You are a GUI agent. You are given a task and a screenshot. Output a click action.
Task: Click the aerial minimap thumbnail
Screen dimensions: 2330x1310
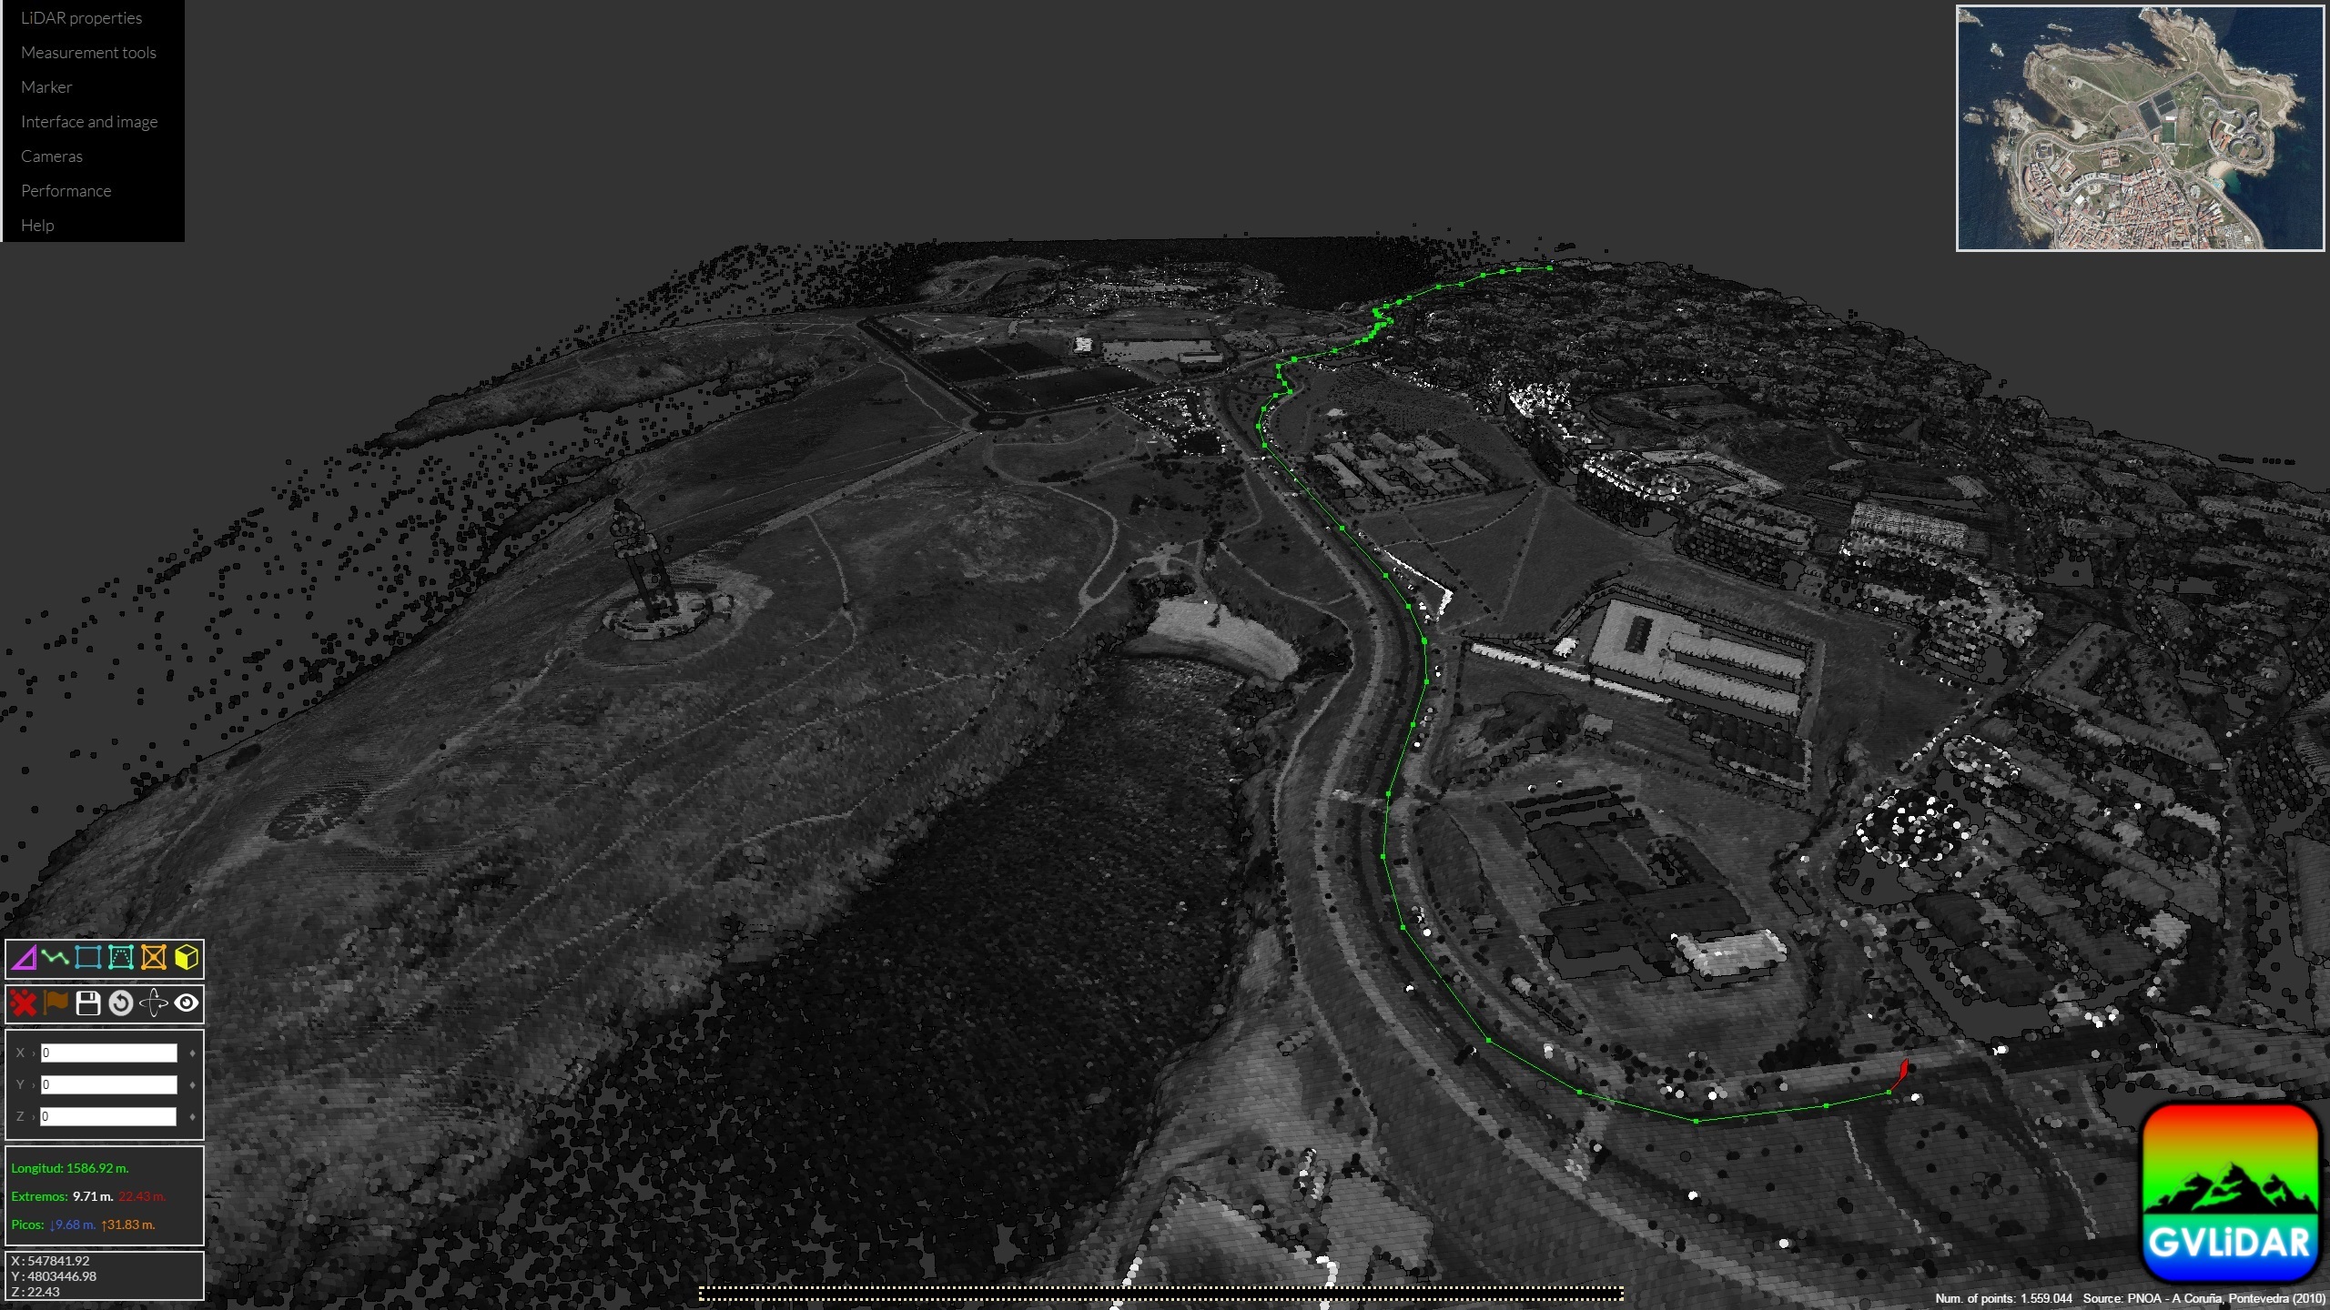tap(2140, 128)
